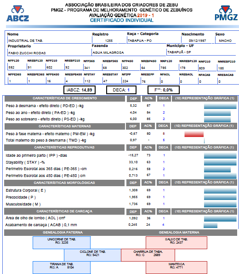The height and width of the screenshot is (274, 239).
Task: Click DEP value 0,713 for PE-450
Action: coord(133,176)
